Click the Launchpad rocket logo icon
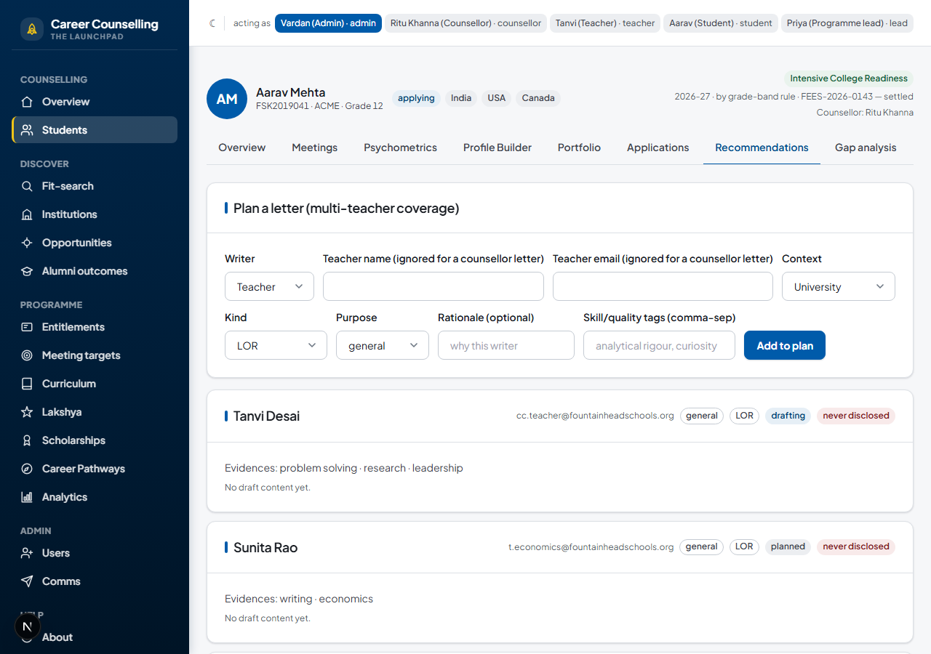The width and height of the screenshot is (931, 654). (x=32, y=29)
